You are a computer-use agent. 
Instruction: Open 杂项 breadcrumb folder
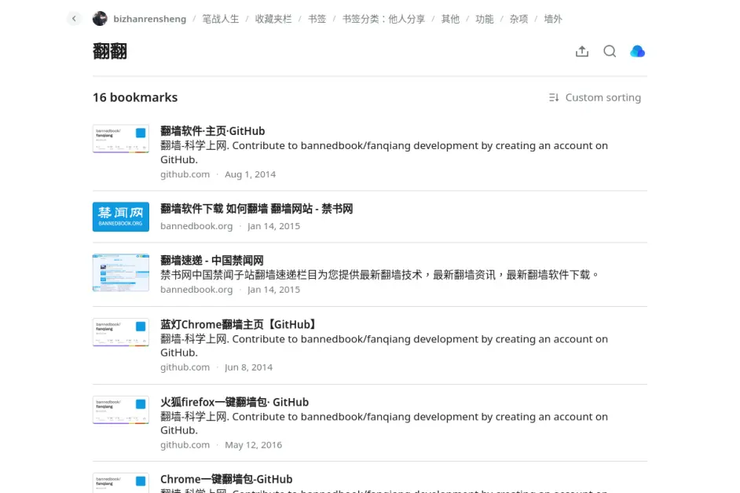click(x=518, y=19)
